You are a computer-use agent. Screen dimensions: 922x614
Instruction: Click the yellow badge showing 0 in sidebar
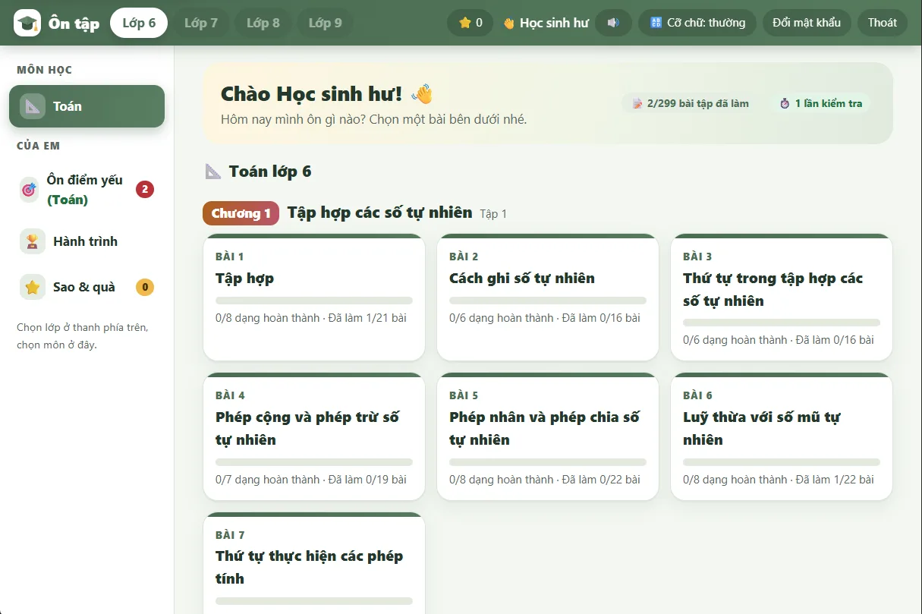pyautogui.click(x=145, y=287)
